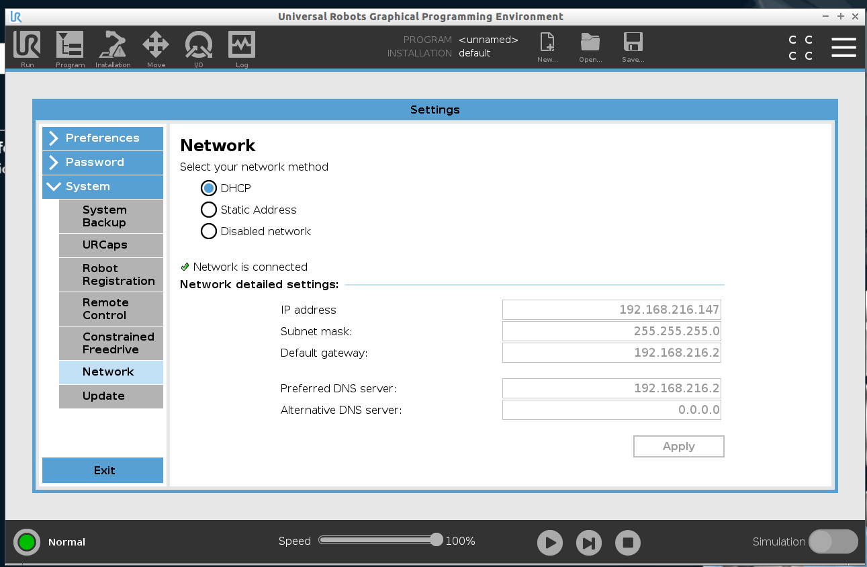Click the IP address field
Image resolution: width=867 pixels, height=567 pixels.
pos(611,310)
